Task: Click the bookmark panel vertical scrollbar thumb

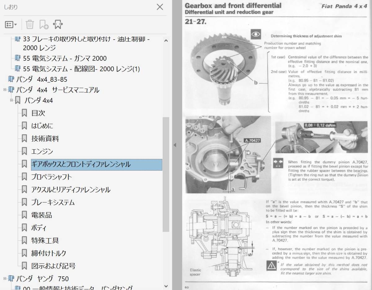Action: (x=166, y=174)
